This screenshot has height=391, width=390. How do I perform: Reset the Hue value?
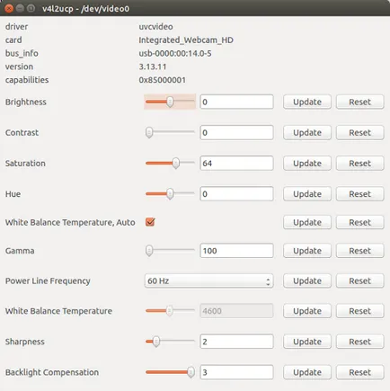359,194
